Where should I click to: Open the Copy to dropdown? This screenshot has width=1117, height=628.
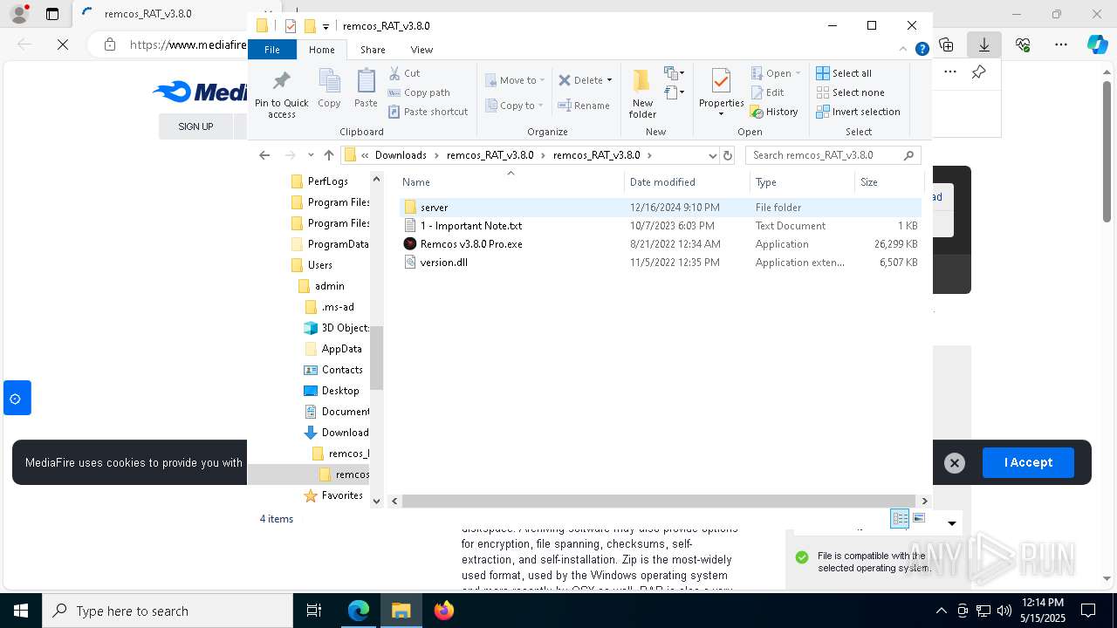pyautogui.click(x=514, y=106)
